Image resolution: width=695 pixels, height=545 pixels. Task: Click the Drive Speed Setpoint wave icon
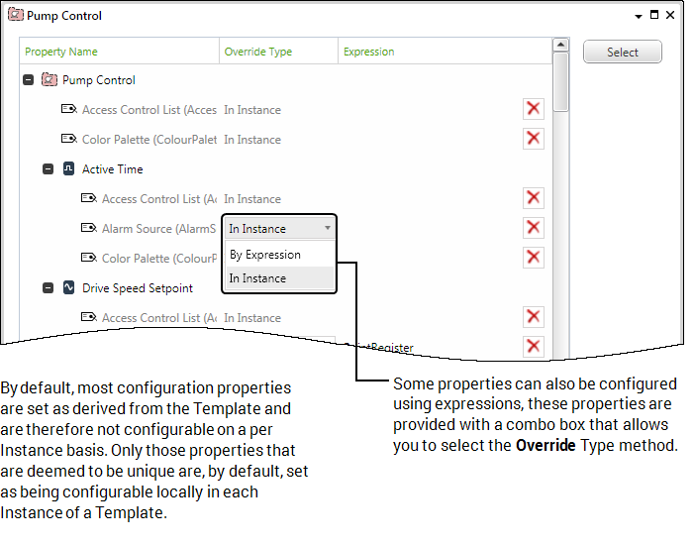69,288
